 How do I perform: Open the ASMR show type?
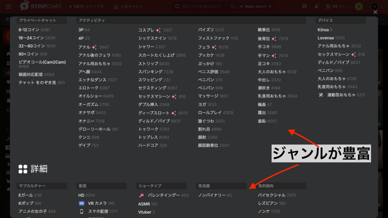tap(148, 204)
